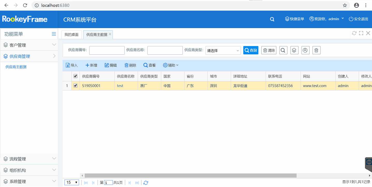
Task: Sort by 供应商编号 column header
Action: pyautogui.click(x=97, y=76)
